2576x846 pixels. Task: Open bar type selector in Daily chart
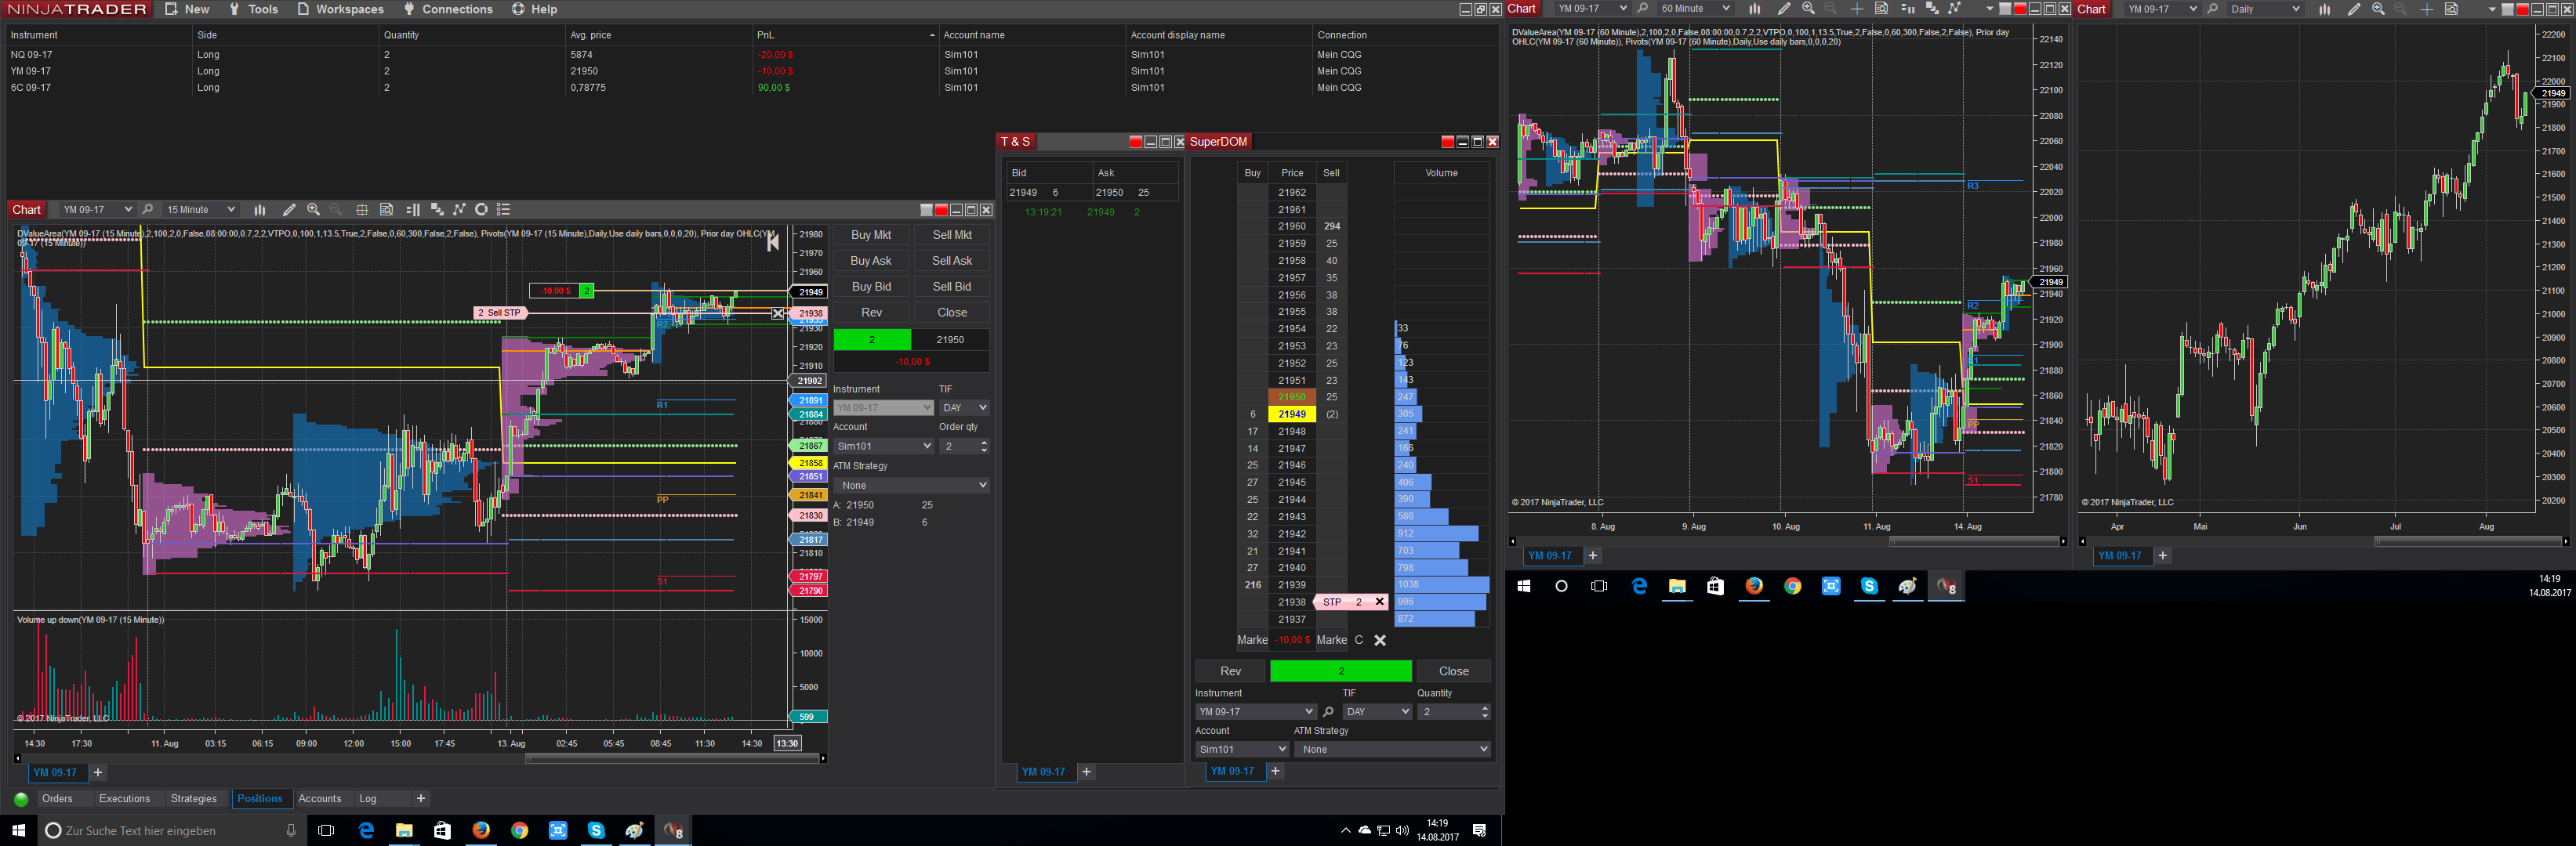(2325, 9)
